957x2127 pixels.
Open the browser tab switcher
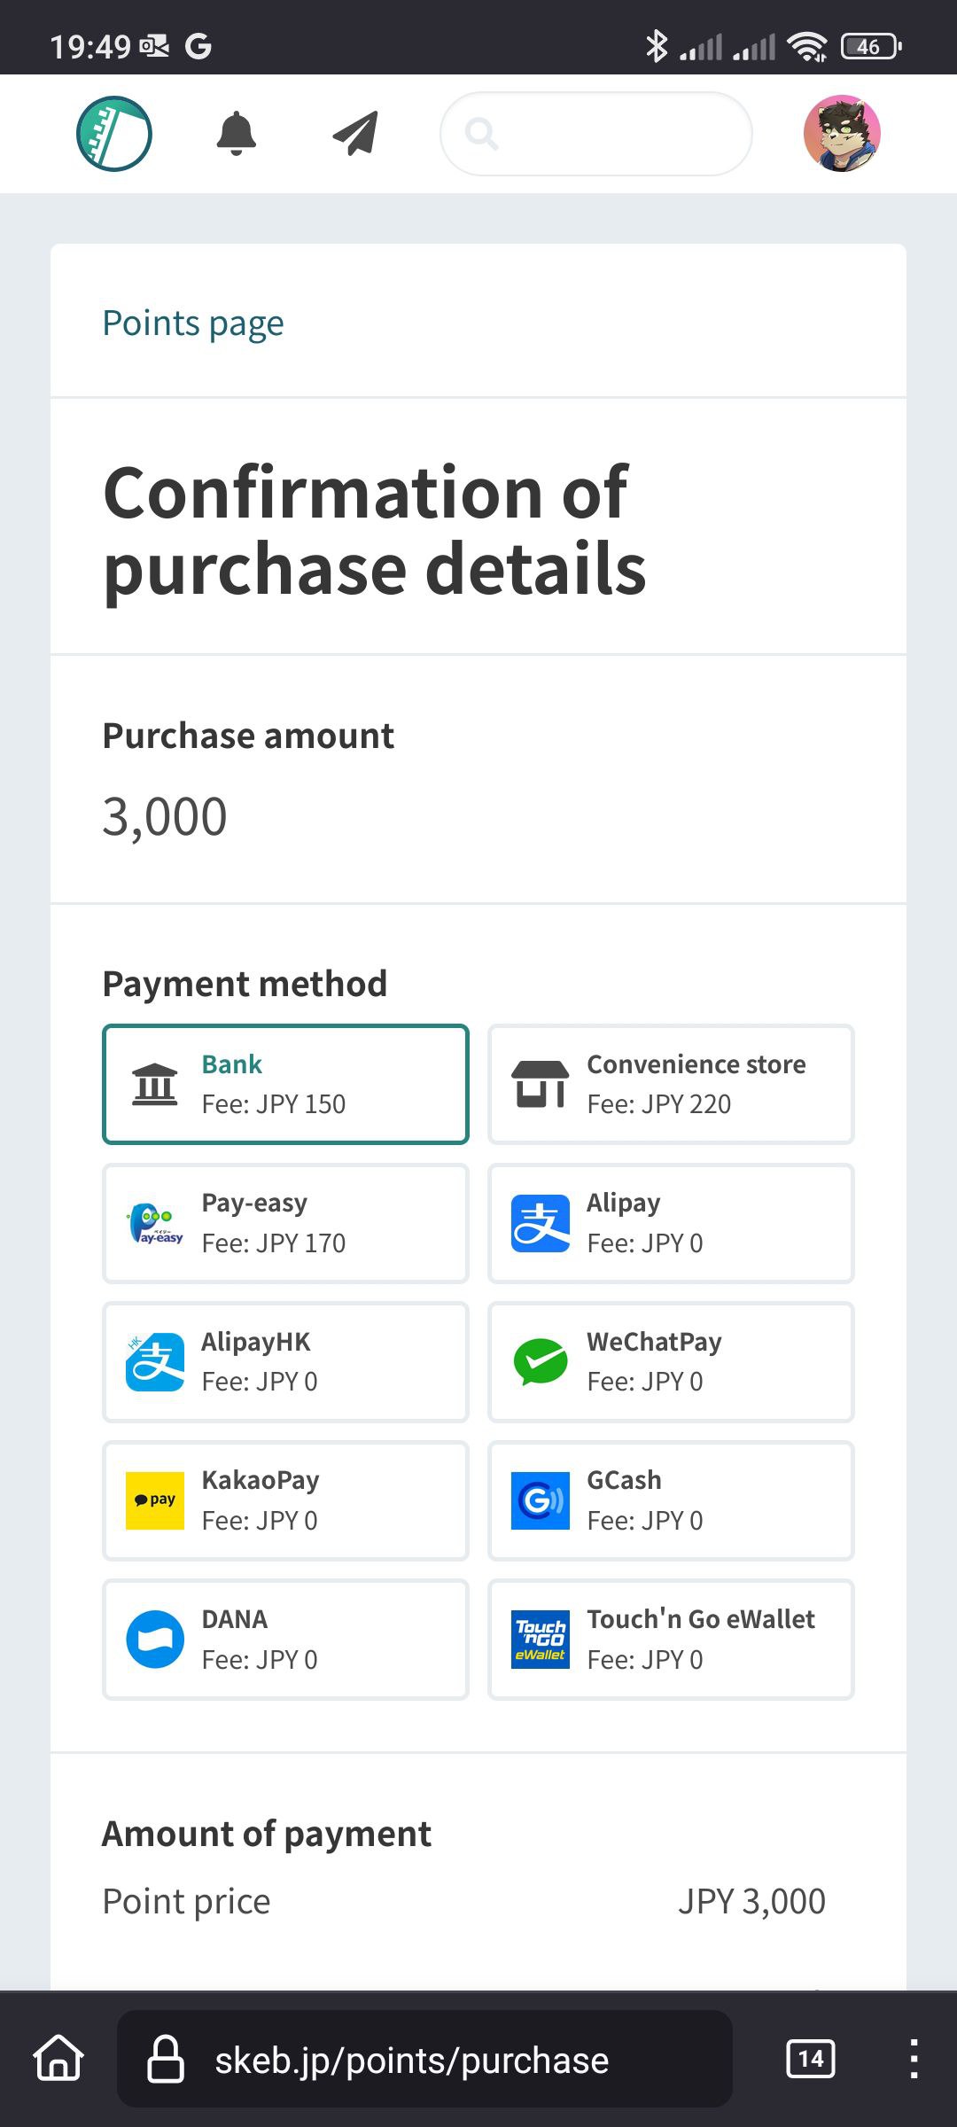tap(810, 2059)
